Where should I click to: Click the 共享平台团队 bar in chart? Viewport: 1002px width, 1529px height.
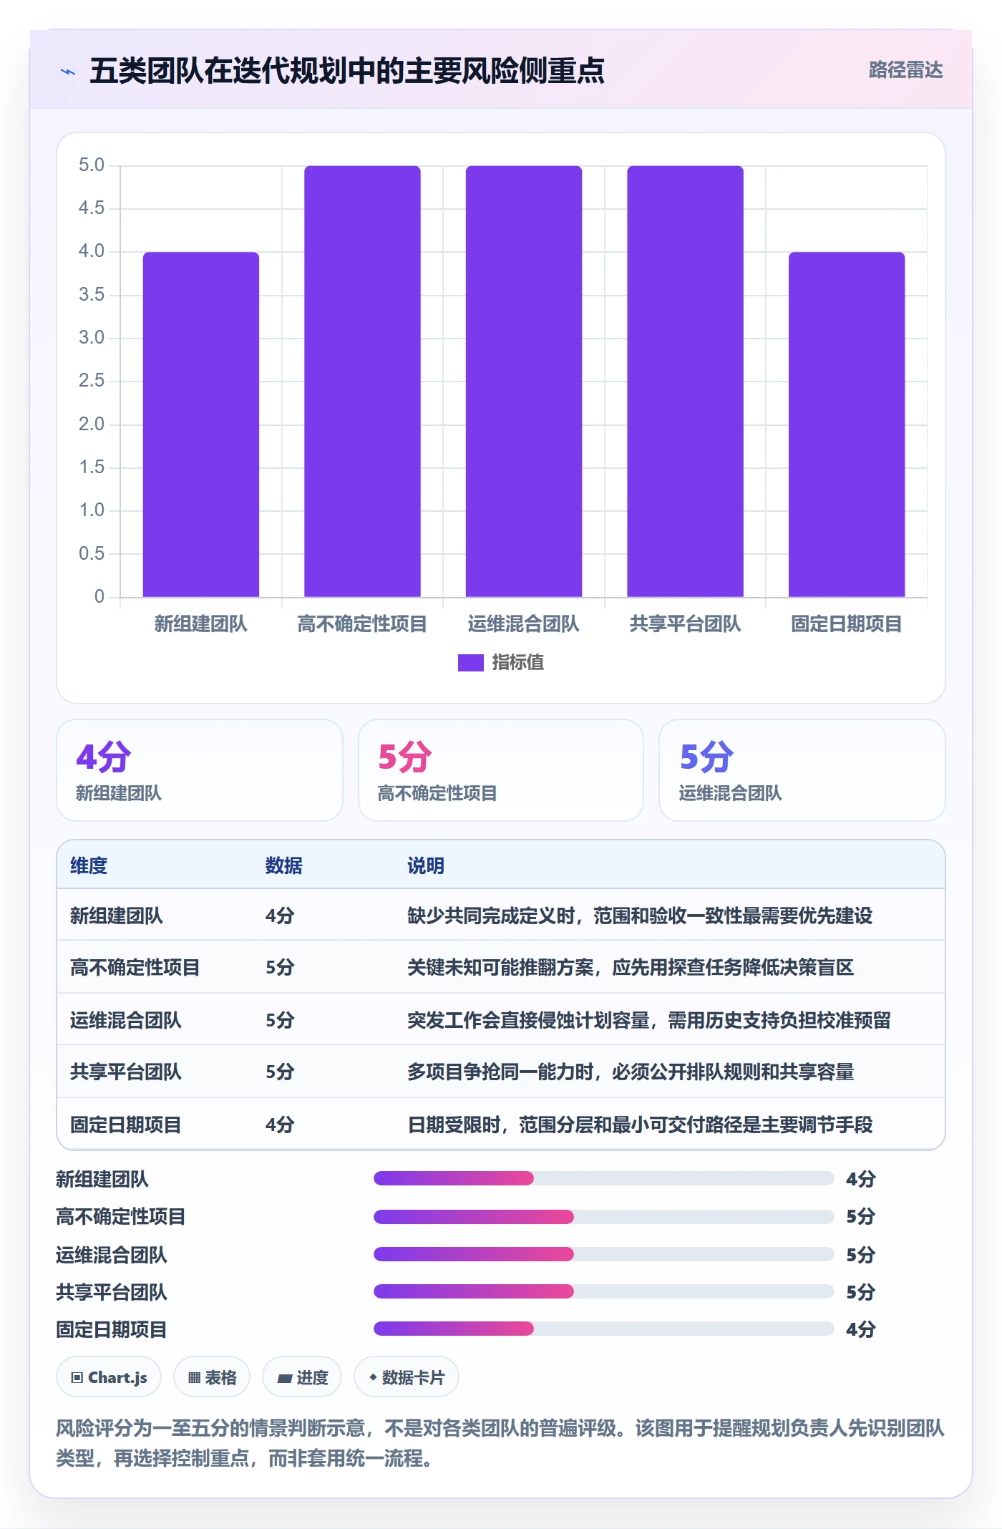pos(685,382)
